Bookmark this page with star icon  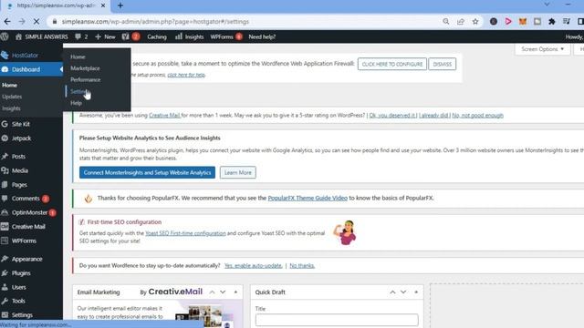tap(475, 22)
